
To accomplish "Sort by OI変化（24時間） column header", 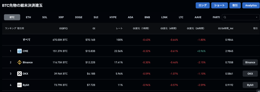I will point(196,28).
